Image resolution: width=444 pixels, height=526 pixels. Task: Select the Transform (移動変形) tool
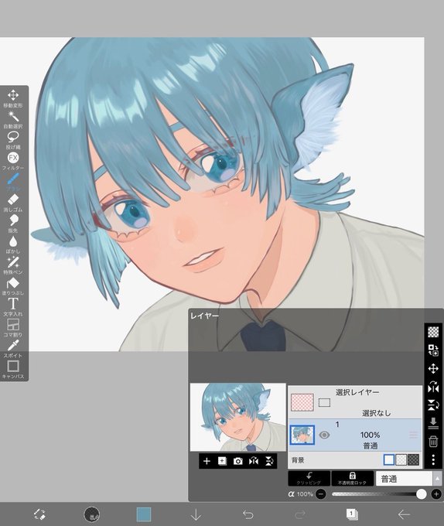(x=13, y=97)
